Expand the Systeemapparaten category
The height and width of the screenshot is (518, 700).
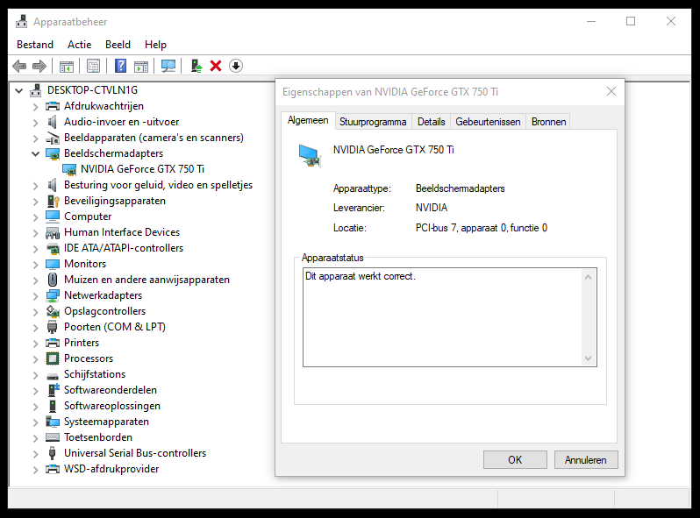point(36,422)
